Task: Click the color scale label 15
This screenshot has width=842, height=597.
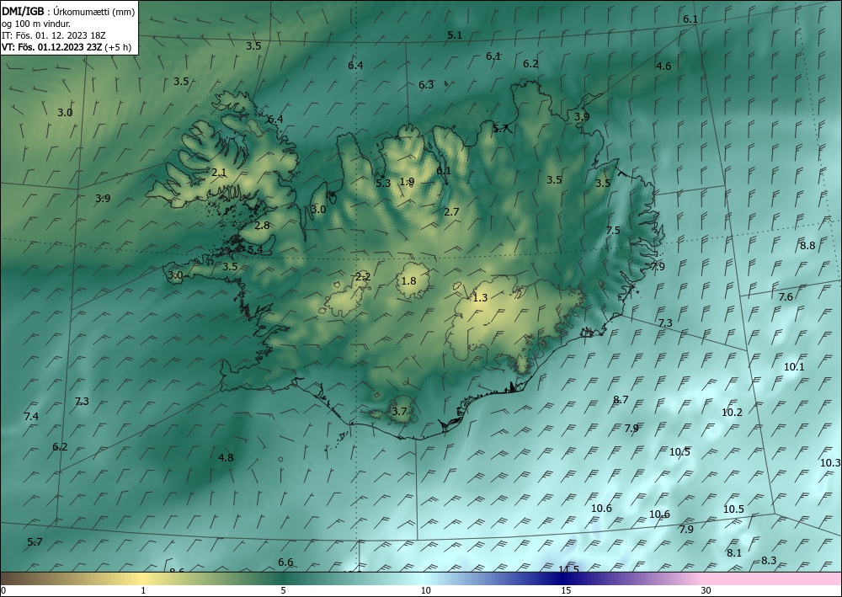Action: pos(566,591)
